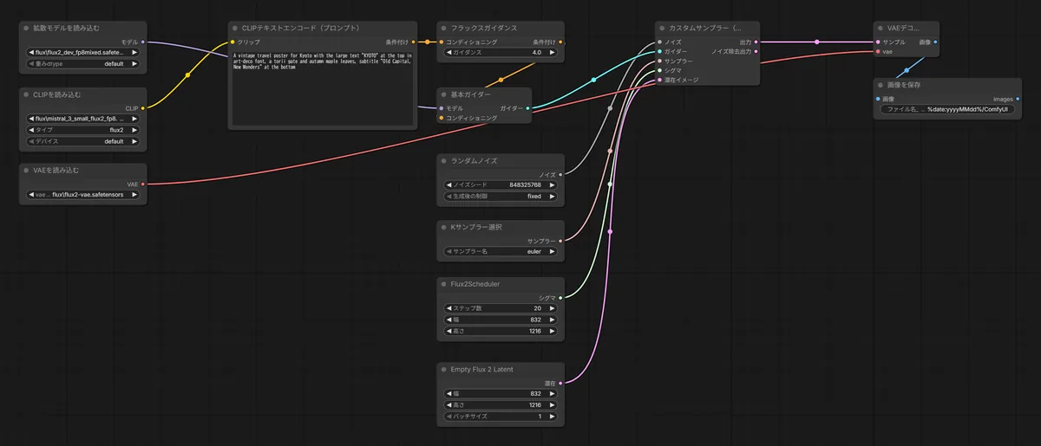This screenshot has height=446, width=1041.
Task: Click the 出力 output port on カスタムサンプラー node
Action: (756, 42)
